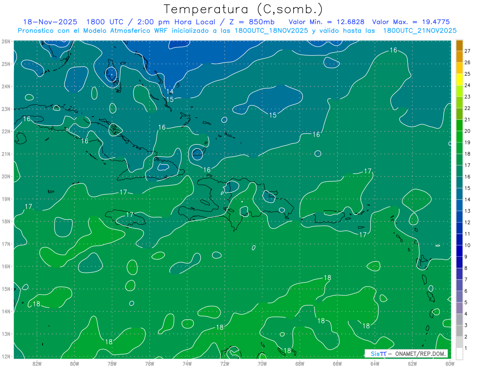Click the '26N' latitude label
The image size is (478, 369).
(x=6, y=41)
